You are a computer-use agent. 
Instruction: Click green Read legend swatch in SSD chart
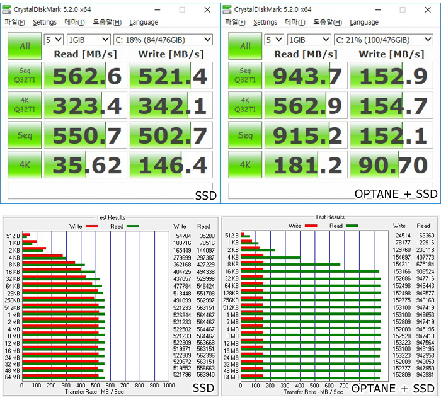click(x=133, y=226)
